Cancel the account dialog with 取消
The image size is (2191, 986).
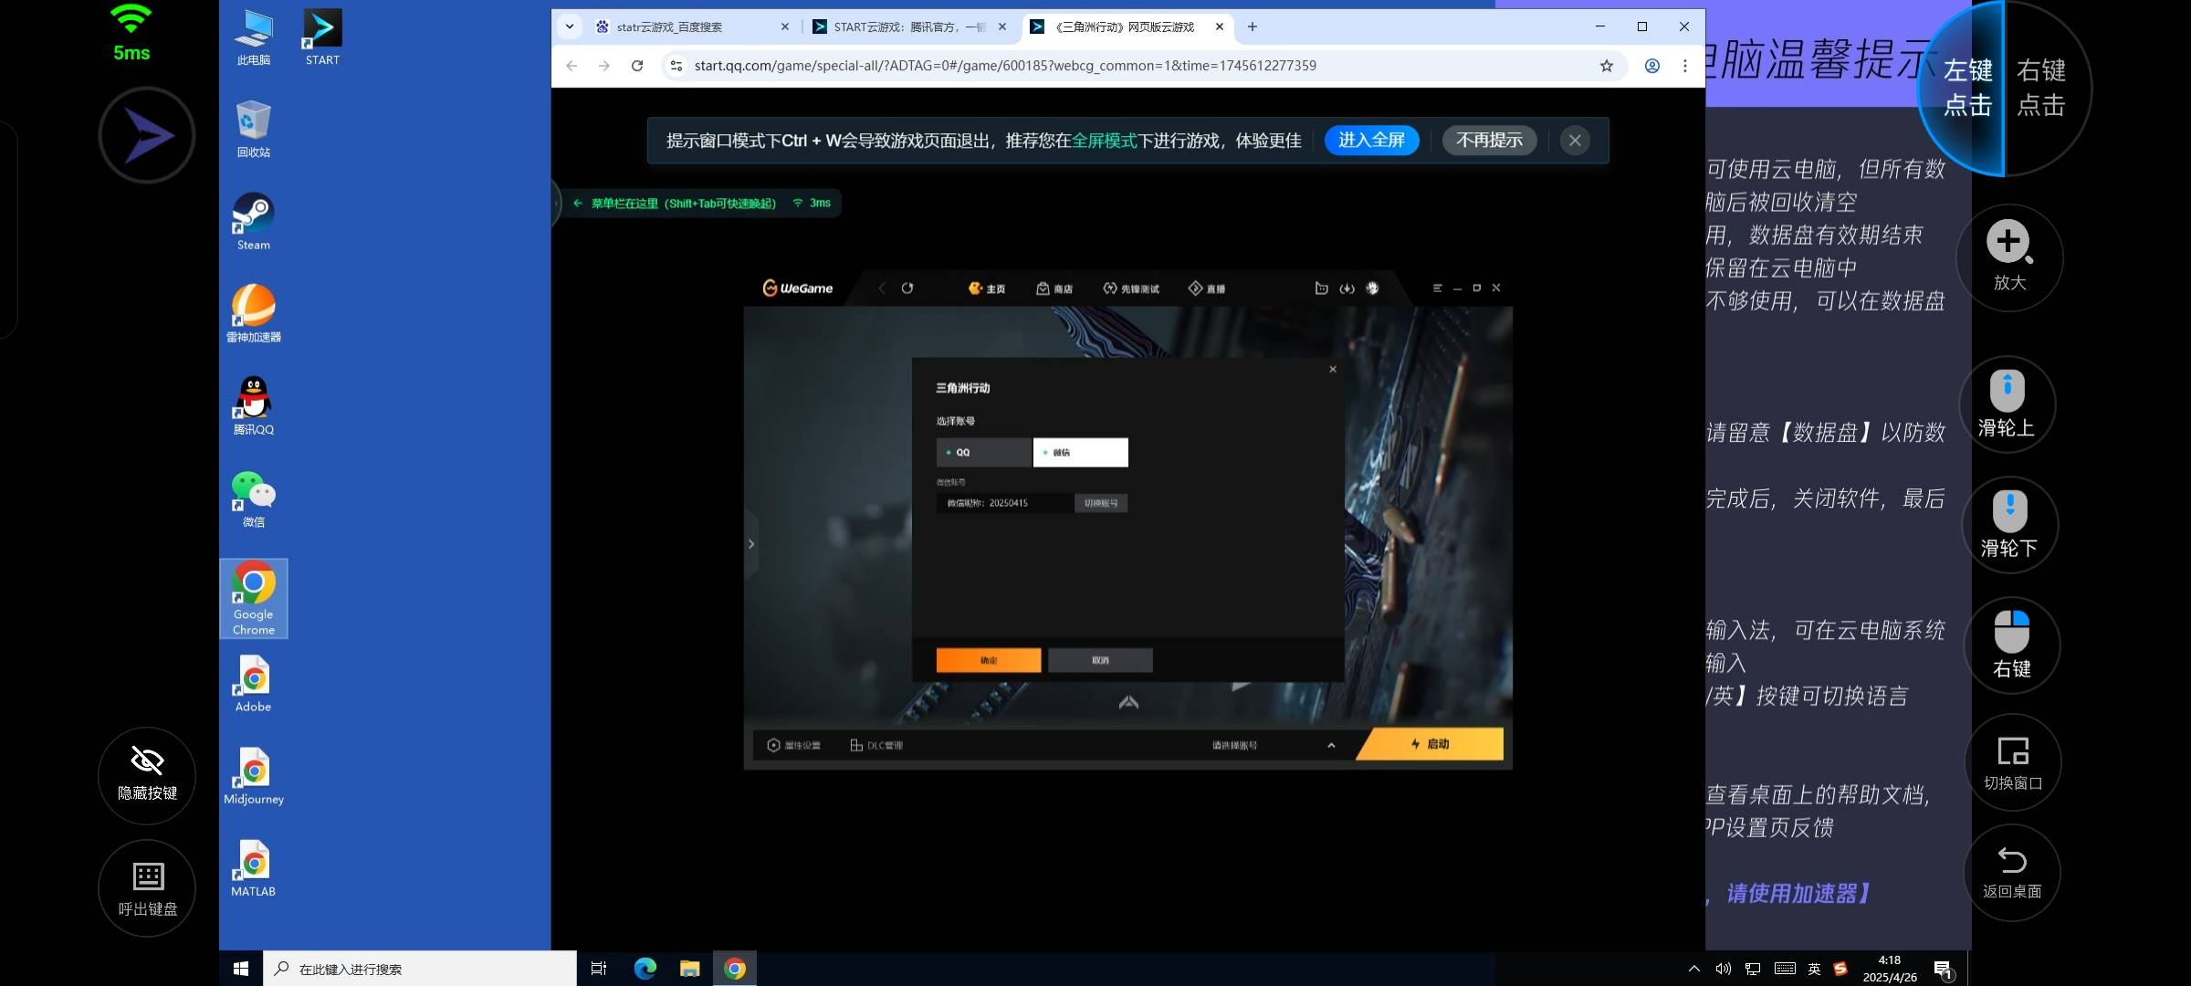coord(1100,660)
